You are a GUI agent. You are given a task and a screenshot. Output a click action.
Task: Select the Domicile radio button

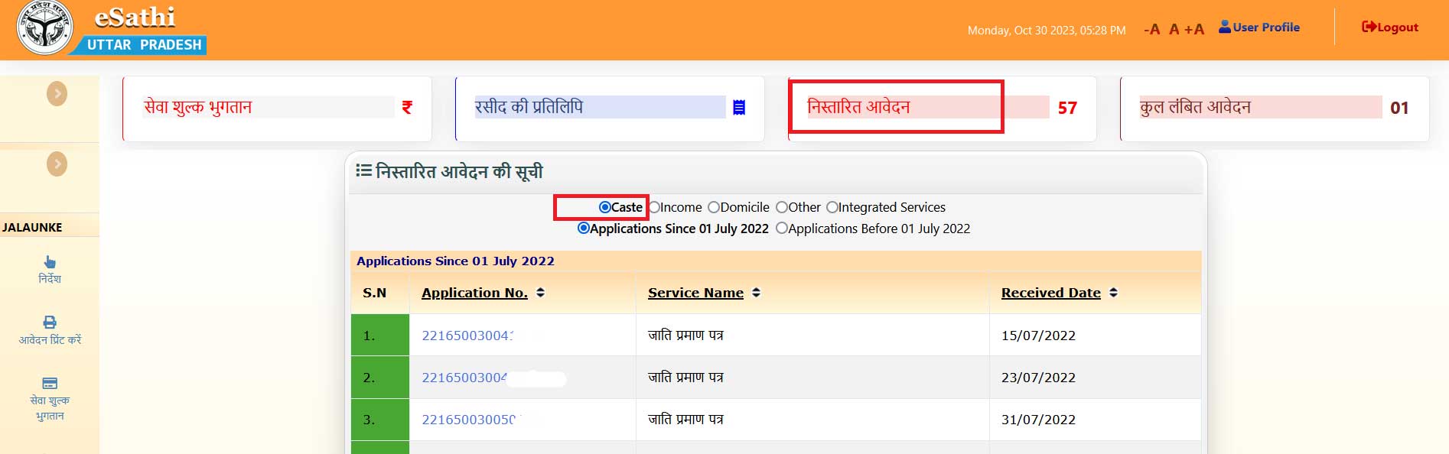[x=714, y=207]
